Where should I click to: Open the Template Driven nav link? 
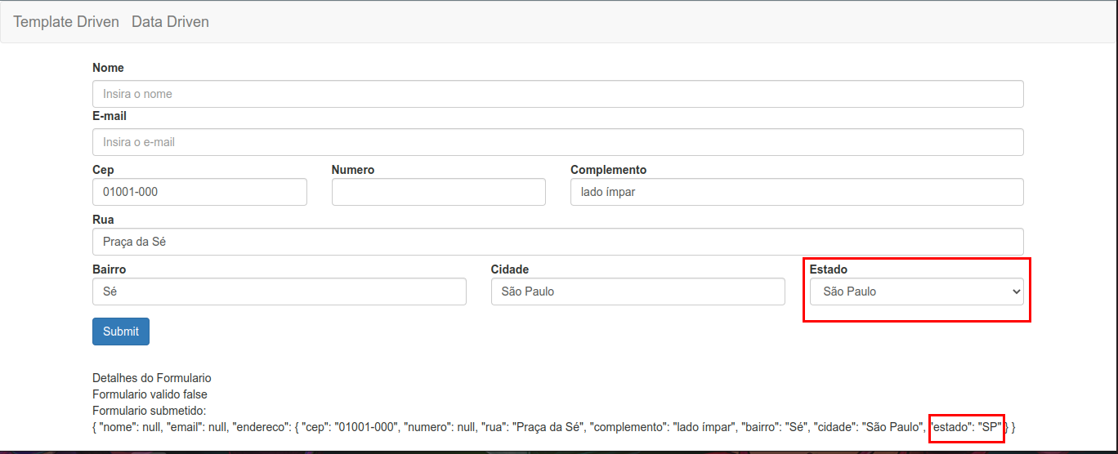coord(66,22)
